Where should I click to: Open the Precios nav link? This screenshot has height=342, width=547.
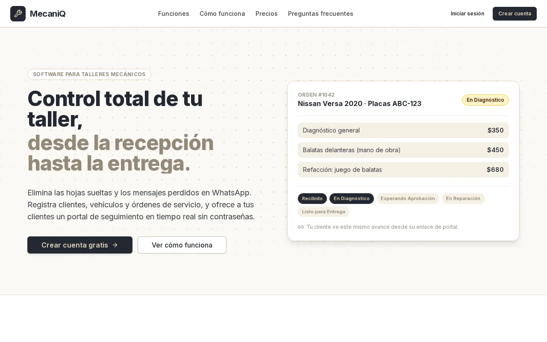click(x=267, y=14)
